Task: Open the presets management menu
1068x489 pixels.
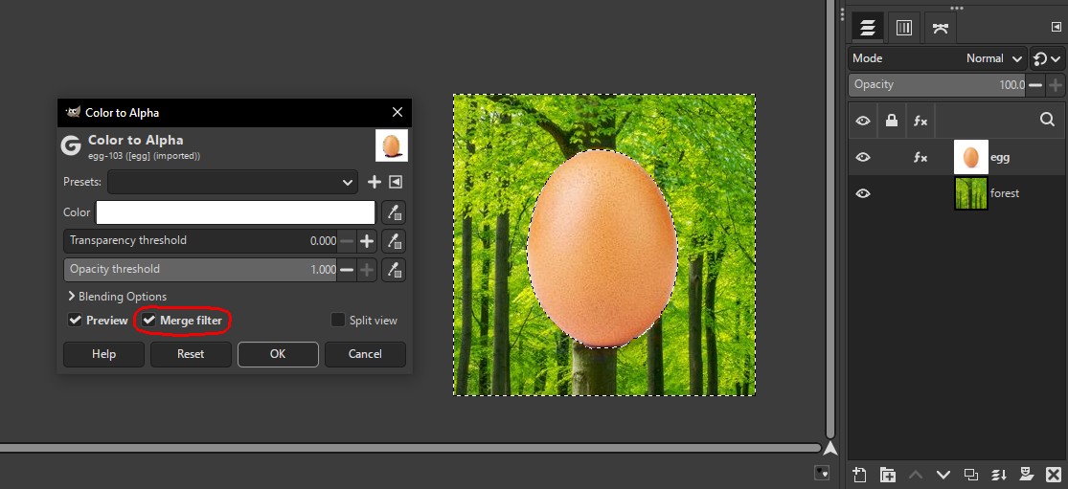Action: click(x=396, y=182)
